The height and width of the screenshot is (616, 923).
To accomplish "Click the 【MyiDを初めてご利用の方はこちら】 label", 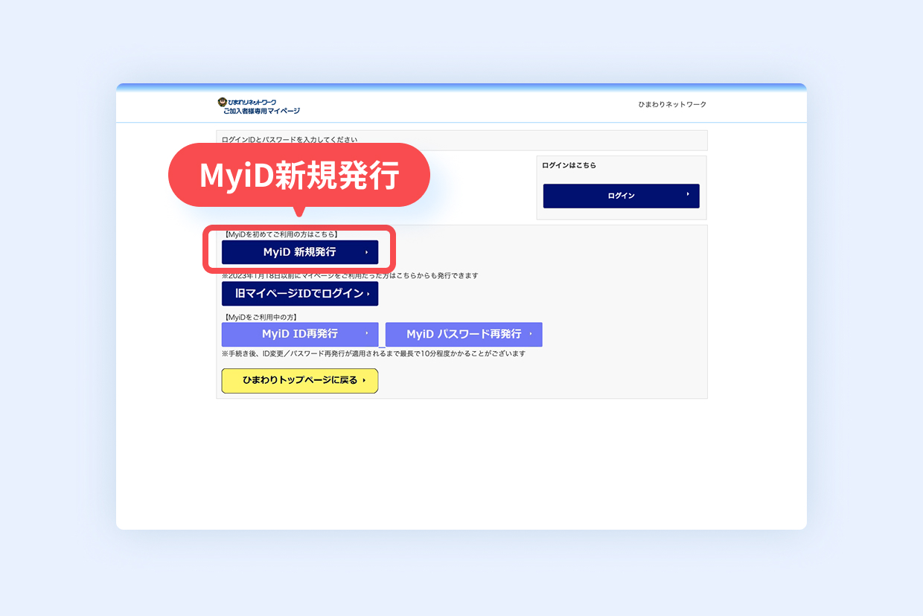I will pos(281,234).
